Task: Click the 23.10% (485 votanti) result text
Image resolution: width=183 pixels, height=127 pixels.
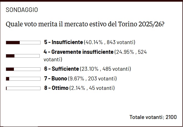Action: [105, 69]
